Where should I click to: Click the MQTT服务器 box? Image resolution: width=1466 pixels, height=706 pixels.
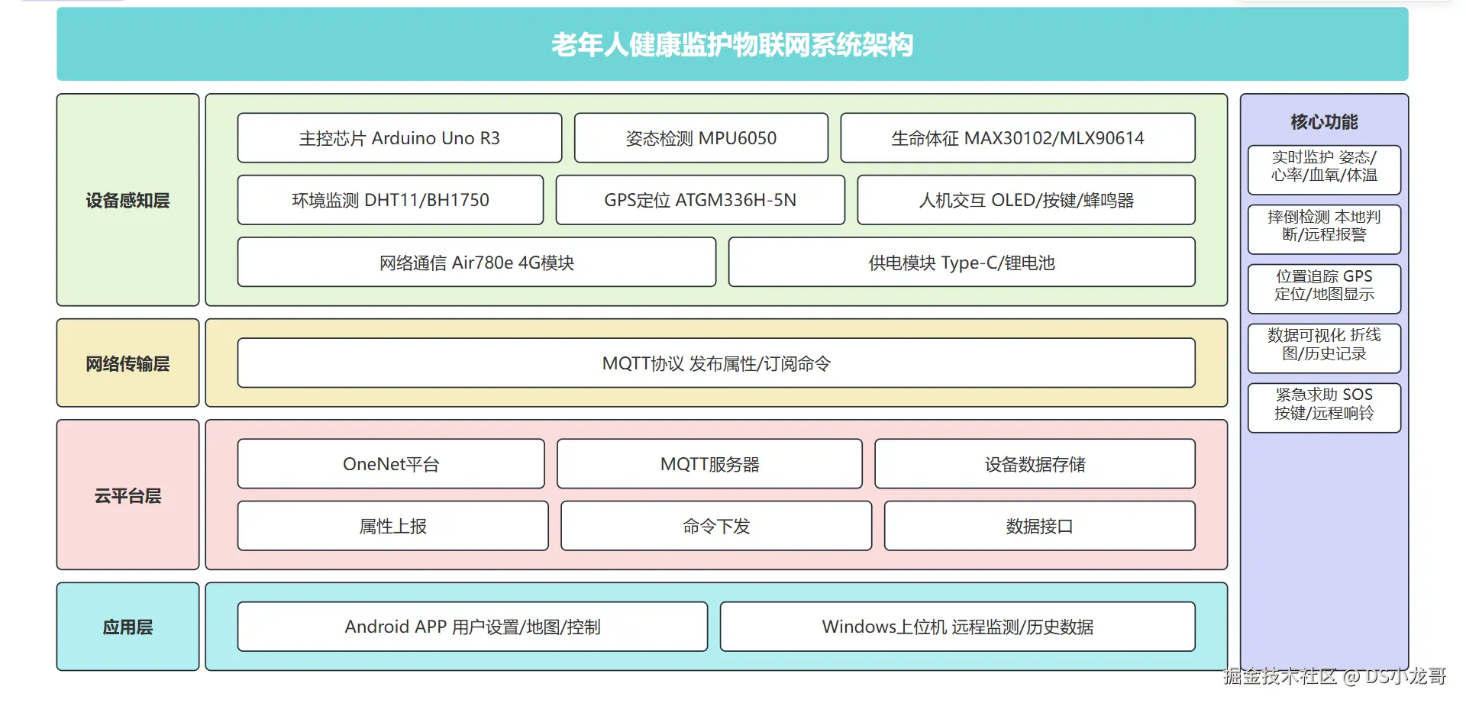click(x=709, y=464)
